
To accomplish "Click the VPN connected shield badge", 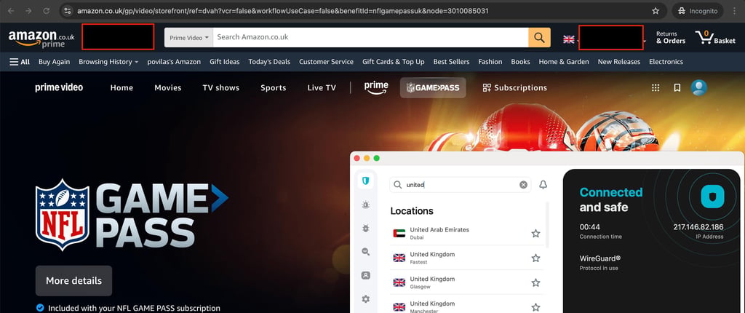I will pyautogui.click(x=712, y=197).
